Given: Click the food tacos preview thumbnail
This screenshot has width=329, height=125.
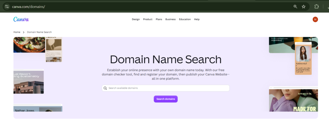Looking at the screenshot, I should [29, 45].
